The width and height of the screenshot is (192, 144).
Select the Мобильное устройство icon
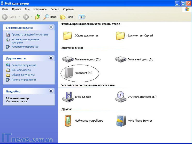click(x=68, y=121)
